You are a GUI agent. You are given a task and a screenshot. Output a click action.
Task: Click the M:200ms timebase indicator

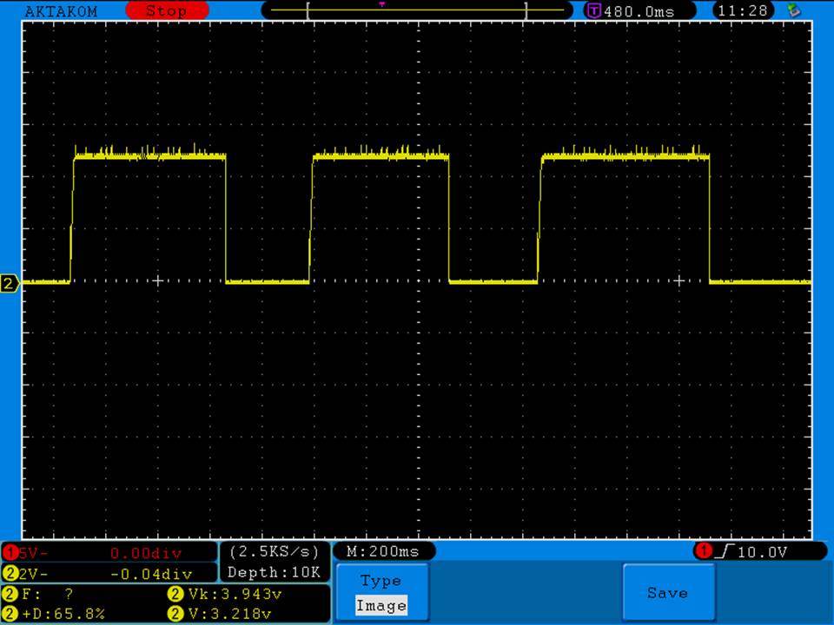(383, 551)
